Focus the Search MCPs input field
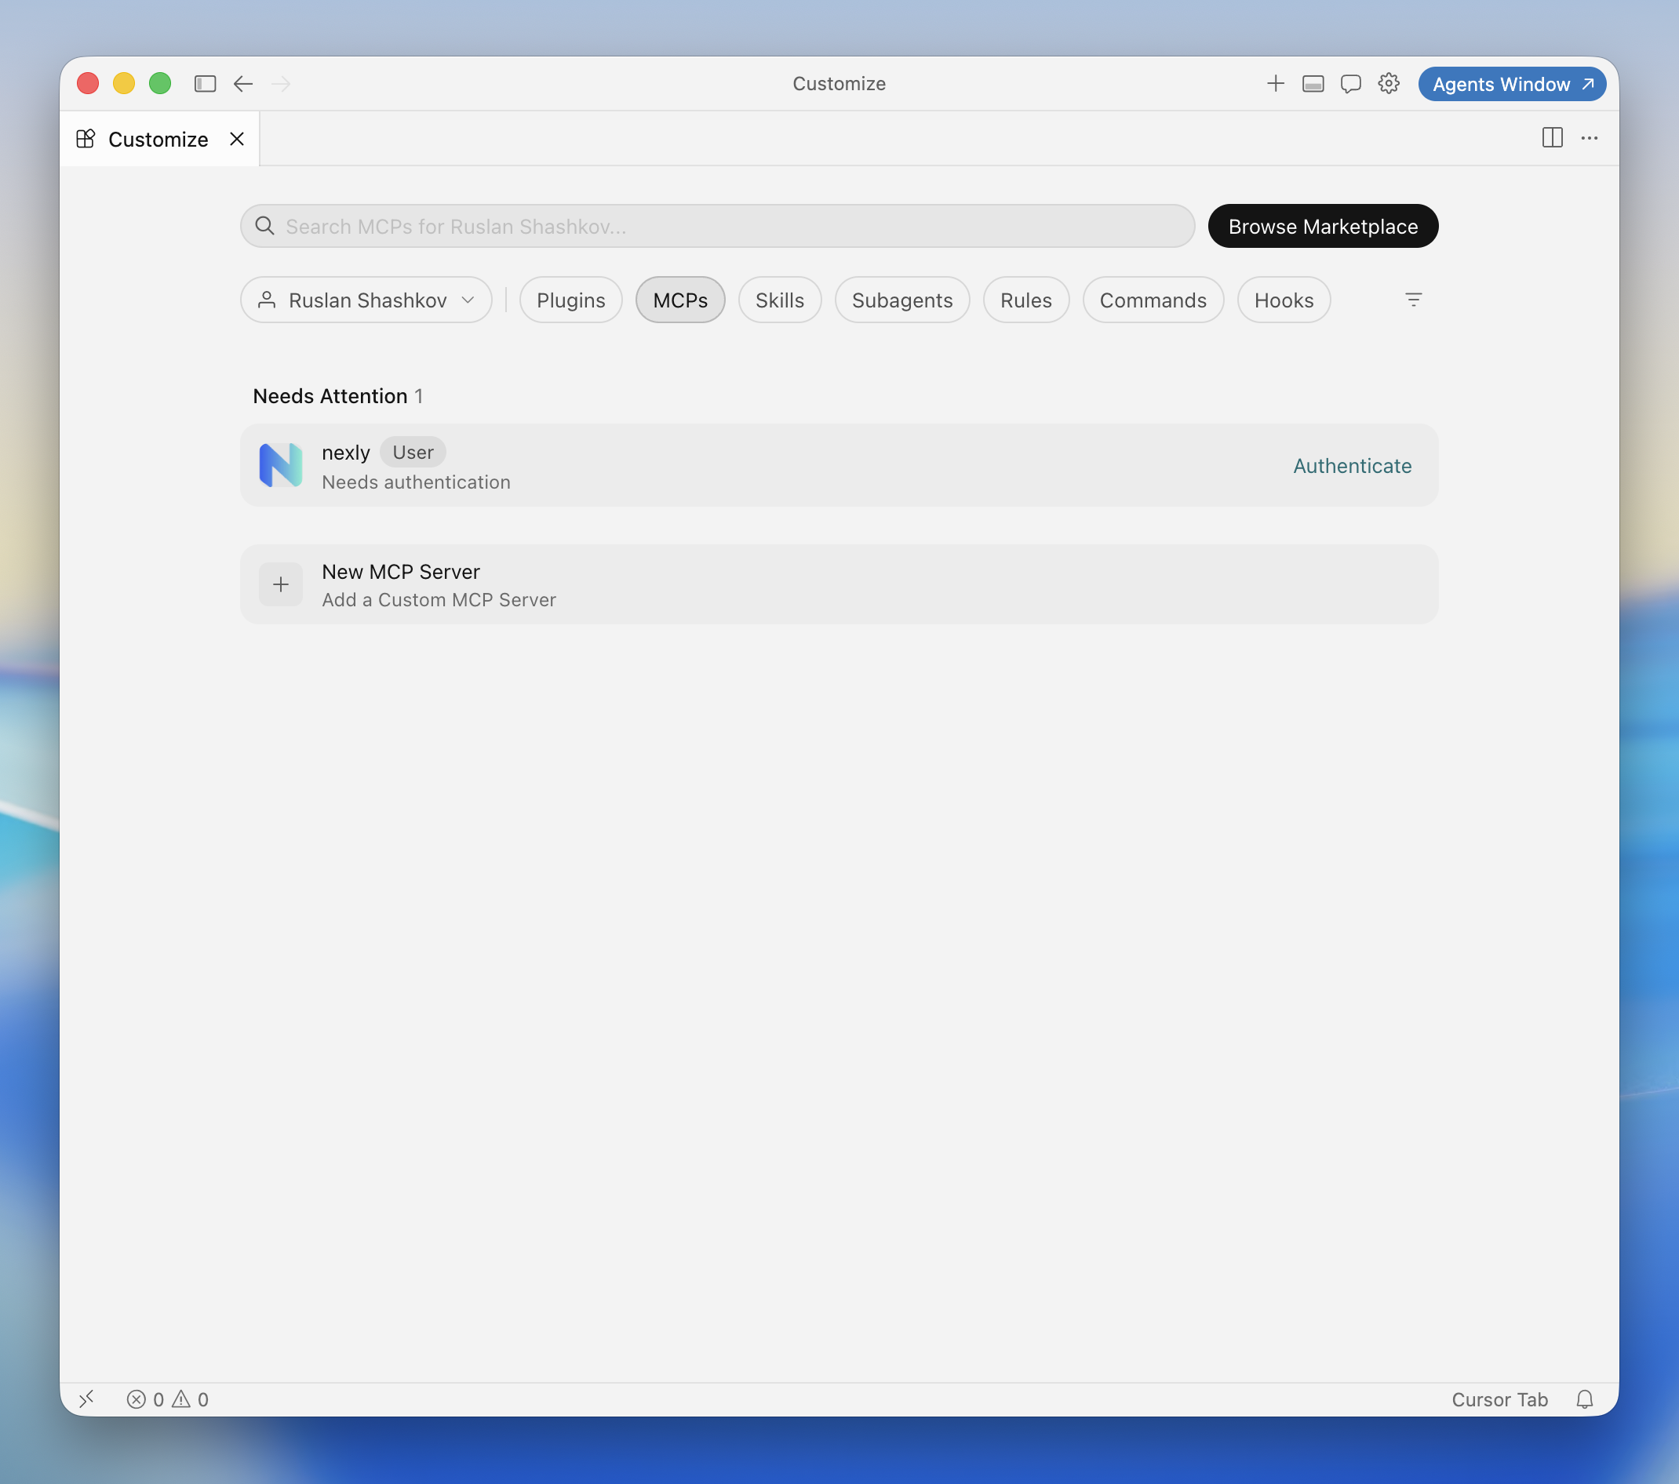 tap(717, 226)
